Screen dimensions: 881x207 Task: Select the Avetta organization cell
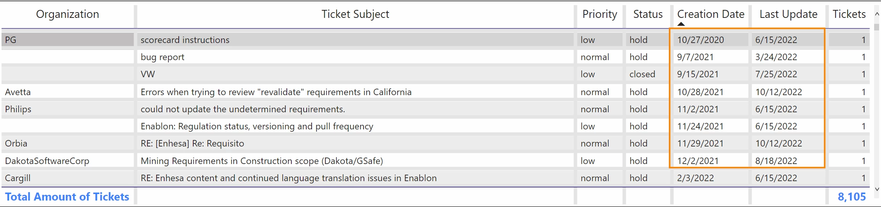coord(18,92)
